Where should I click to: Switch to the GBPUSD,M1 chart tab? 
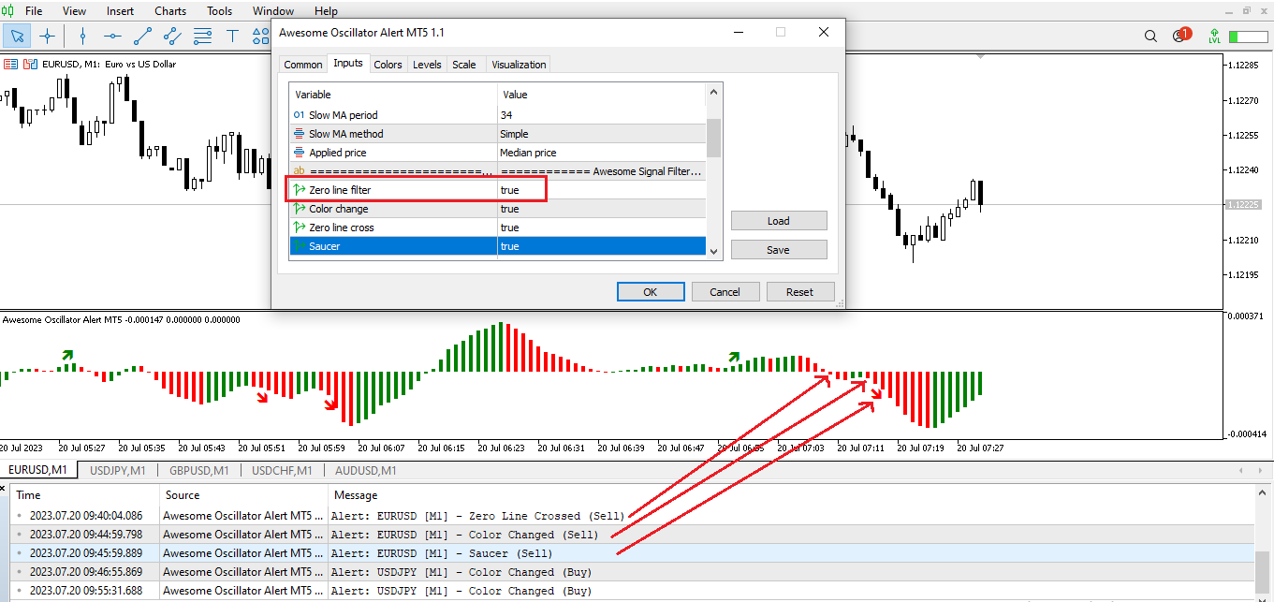[x=198, y=470]
